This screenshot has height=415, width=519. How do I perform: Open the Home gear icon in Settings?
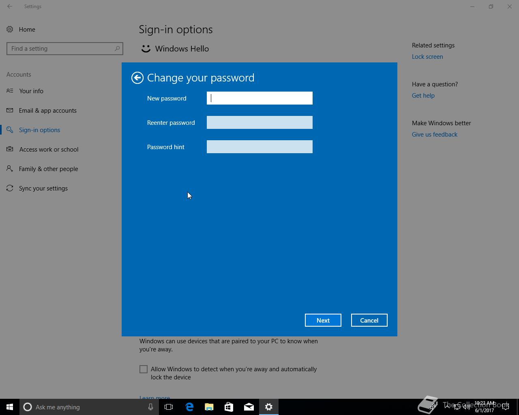click(x=10, y=29)
